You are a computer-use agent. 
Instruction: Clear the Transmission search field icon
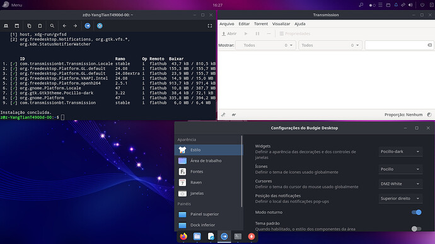[430, 45]
